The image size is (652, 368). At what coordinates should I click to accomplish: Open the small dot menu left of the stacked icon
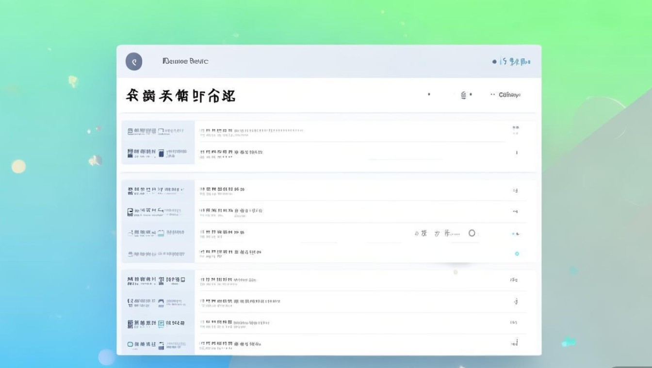coord(429,94)
